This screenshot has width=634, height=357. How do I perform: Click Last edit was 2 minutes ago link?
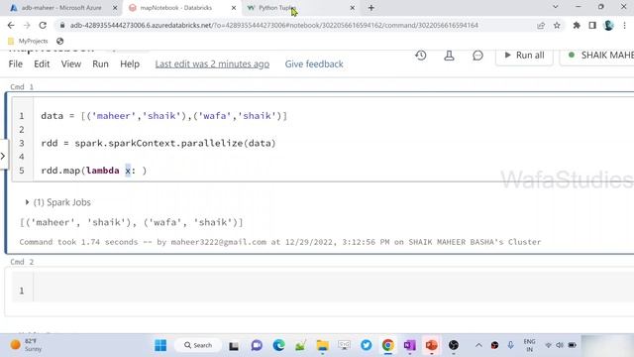point(212,63)
